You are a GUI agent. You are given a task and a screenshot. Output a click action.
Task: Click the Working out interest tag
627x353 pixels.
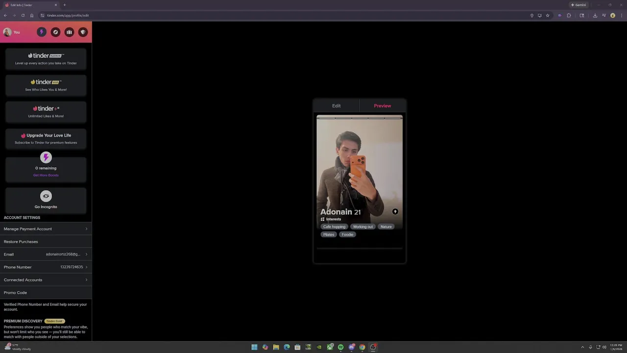[x=363, y=227]
